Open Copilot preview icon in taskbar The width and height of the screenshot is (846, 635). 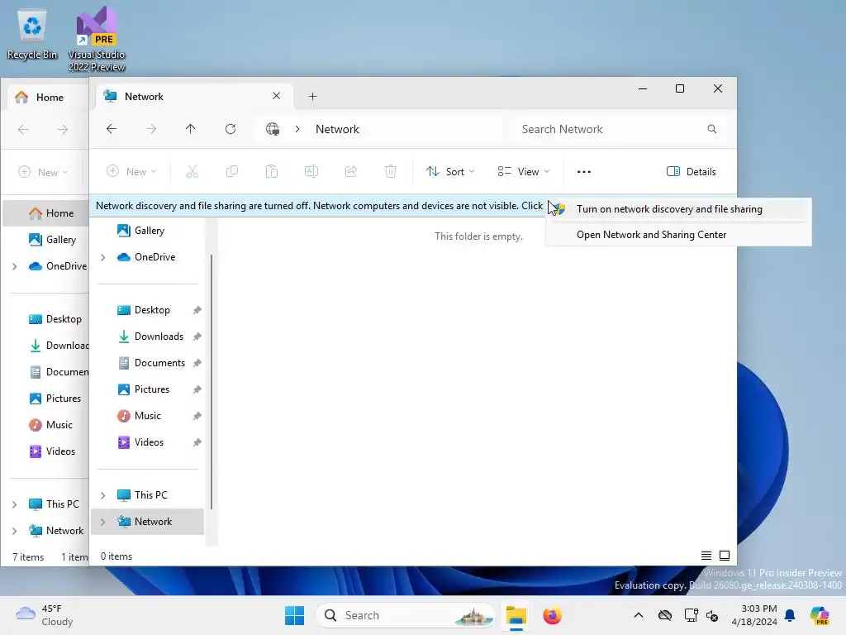pyautogui.click(x=820, y=615)
